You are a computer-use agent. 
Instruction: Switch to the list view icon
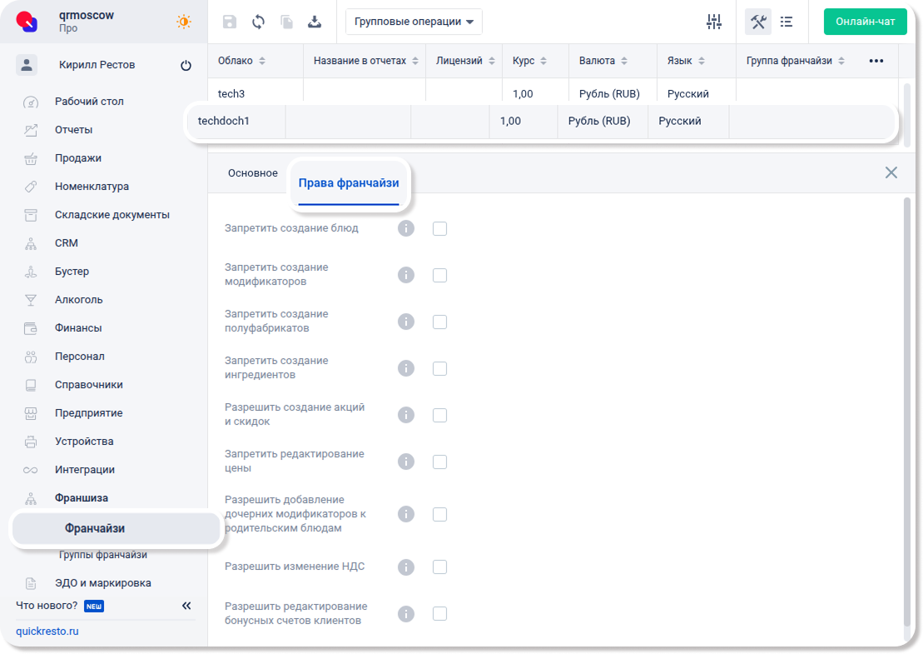[x=787, y=22]
